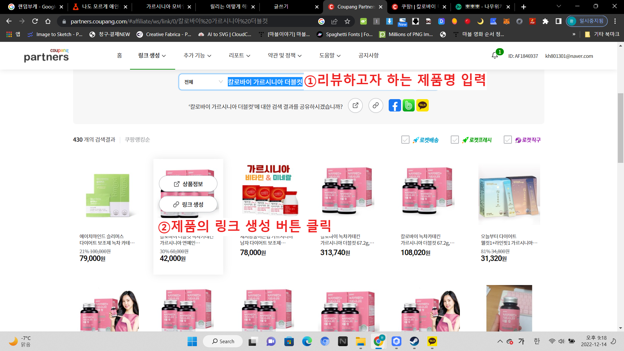Toggle 로켓직구 filter checkbox
This screenshot has width=624, height=351.
click(x=508, y=140)
